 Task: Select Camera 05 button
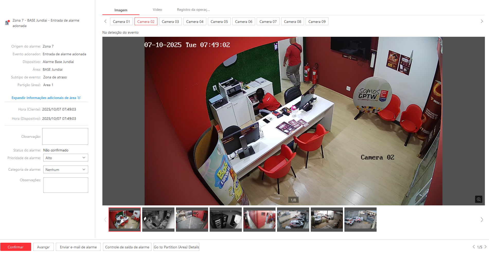point(219,22)
